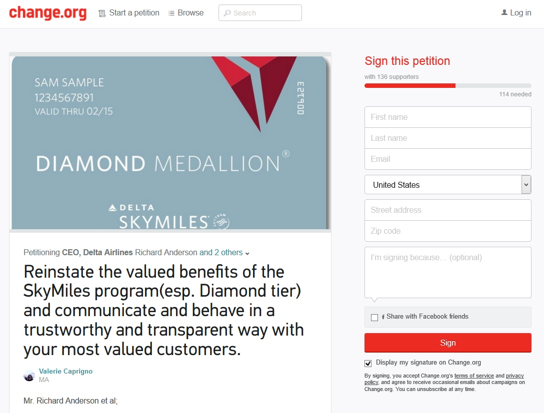Enable Share with Facebook friends checkbox

click(x=374, y=317)
